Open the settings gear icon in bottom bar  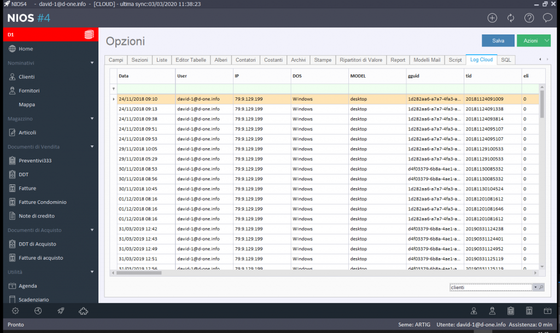coord(15,311)
